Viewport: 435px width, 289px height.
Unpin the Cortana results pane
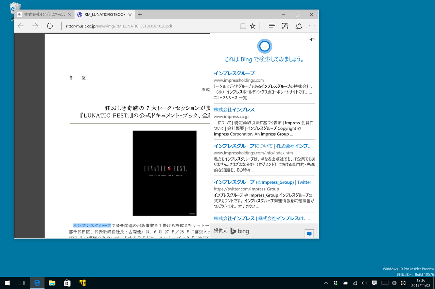pos(312,39)
